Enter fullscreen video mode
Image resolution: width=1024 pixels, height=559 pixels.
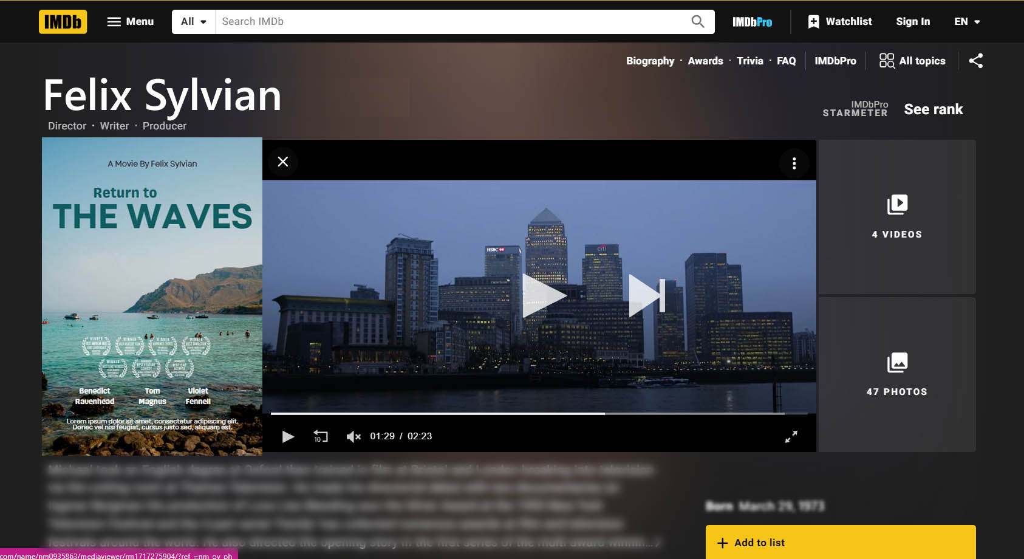791,436
